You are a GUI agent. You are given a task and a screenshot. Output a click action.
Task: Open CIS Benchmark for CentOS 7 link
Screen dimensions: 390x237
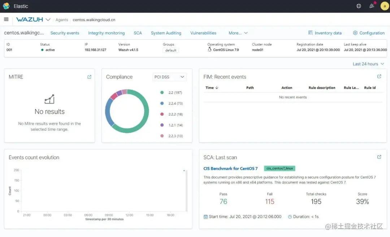[230, 169]
